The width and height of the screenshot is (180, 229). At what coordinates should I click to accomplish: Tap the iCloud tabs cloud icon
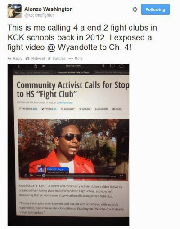pyautogui.click(x=121, y=66)
